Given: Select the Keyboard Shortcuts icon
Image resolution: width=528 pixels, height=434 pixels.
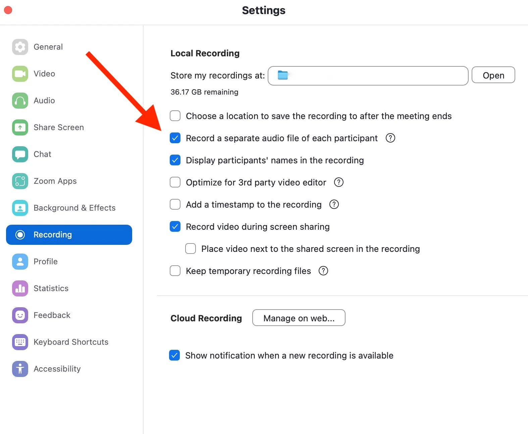Looking at the screenshot, I should 20,342.
